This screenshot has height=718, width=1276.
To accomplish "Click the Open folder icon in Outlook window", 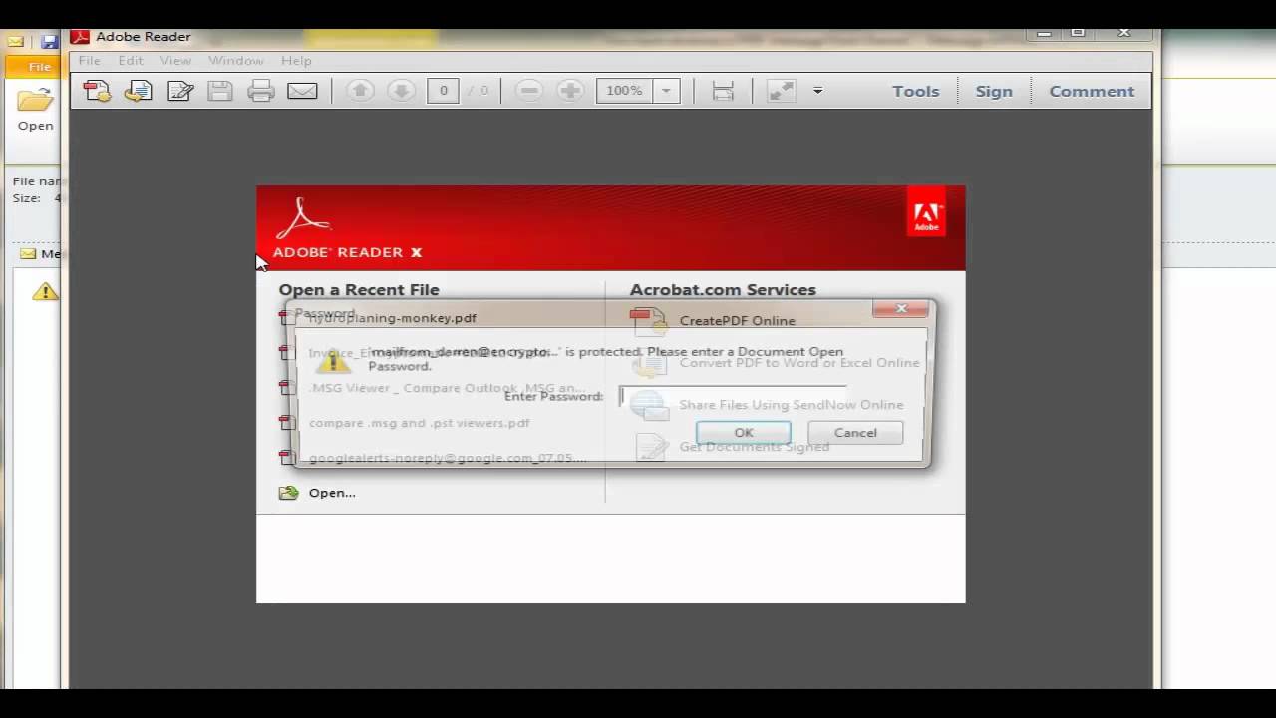I will [35, 101].
